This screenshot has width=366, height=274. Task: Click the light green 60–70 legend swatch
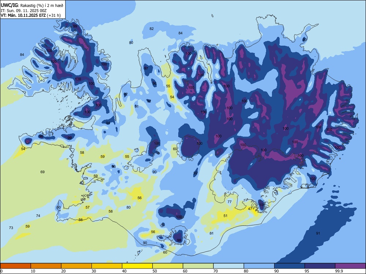click(x=198, y=266)
